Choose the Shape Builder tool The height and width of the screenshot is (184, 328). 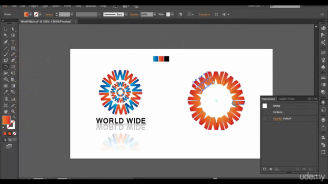(x=6, y=80)
